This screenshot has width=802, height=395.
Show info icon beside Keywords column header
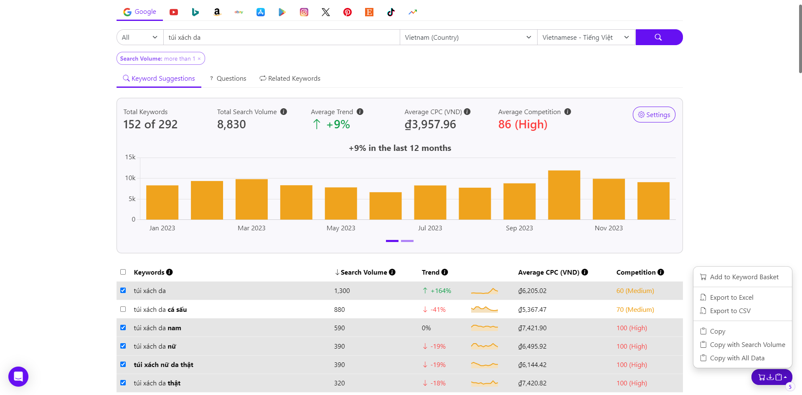coord(169,272)
